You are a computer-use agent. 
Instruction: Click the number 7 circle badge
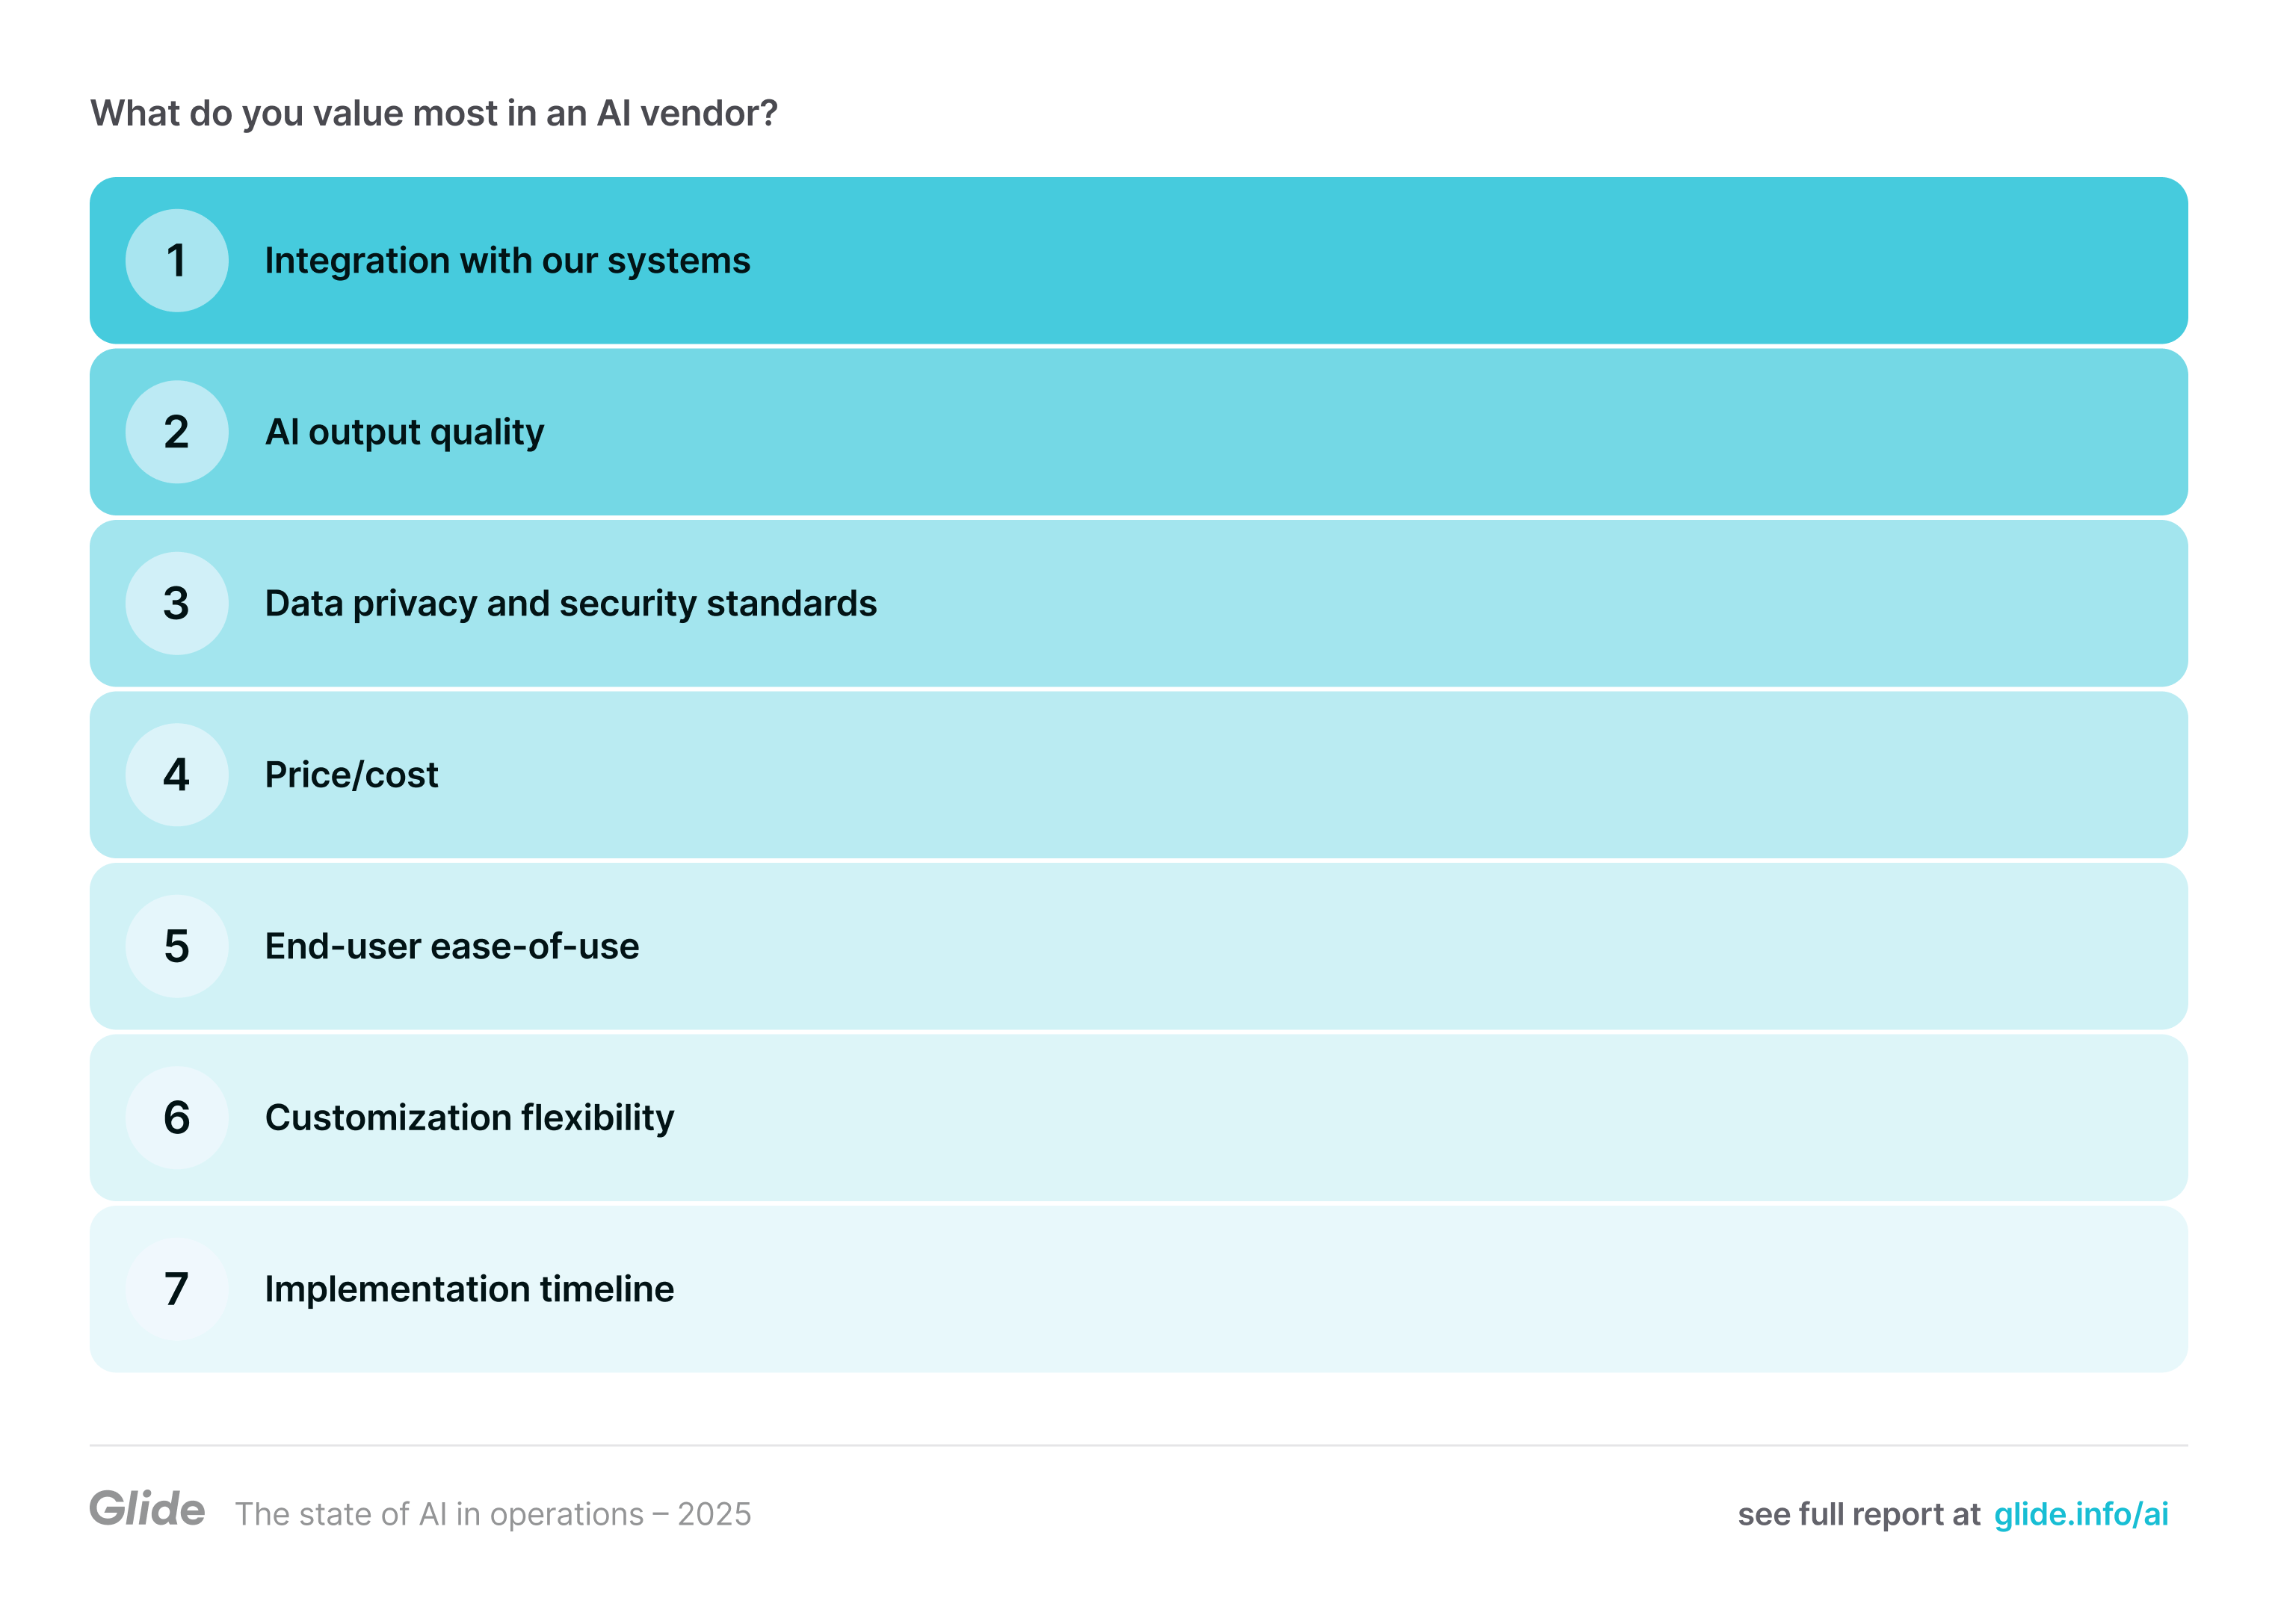tap(176, 1289)
